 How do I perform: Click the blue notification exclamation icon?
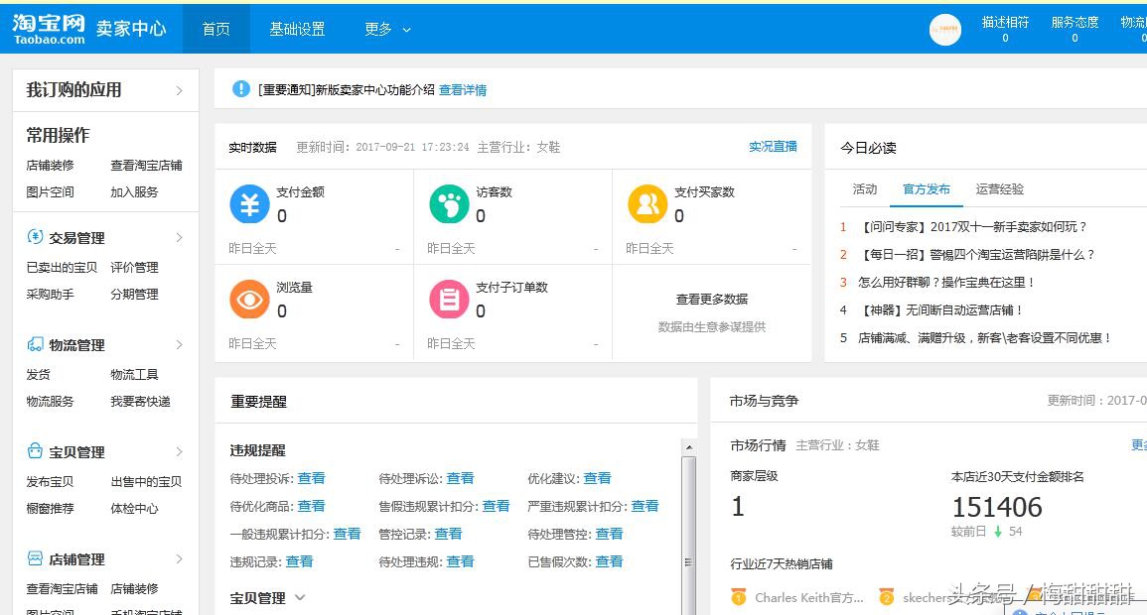click(240, 88)
